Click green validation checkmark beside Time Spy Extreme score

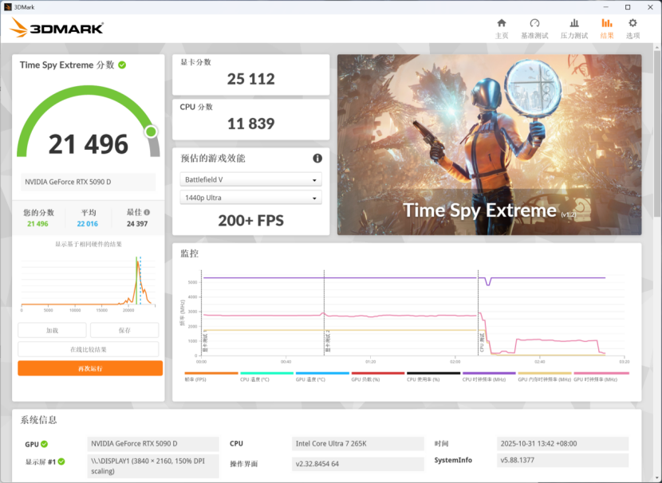[x=122, y=65]
